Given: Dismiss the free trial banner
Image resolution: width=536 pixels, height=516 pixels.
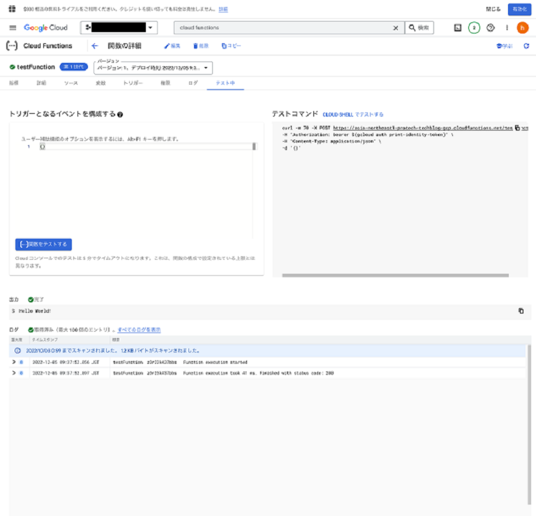Looking at the screenshot, I should [x=493, y=9].
